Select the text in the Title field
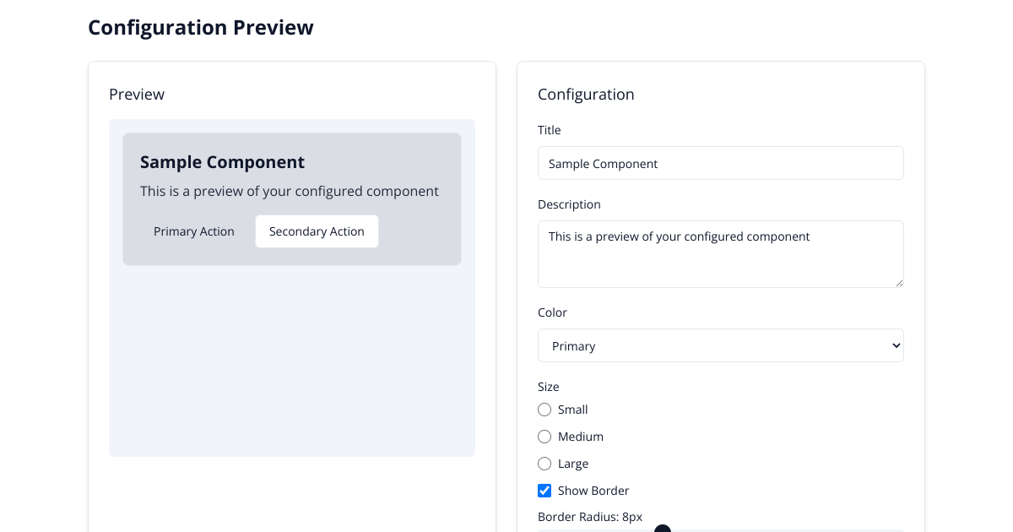 click(x=720, y=163)
